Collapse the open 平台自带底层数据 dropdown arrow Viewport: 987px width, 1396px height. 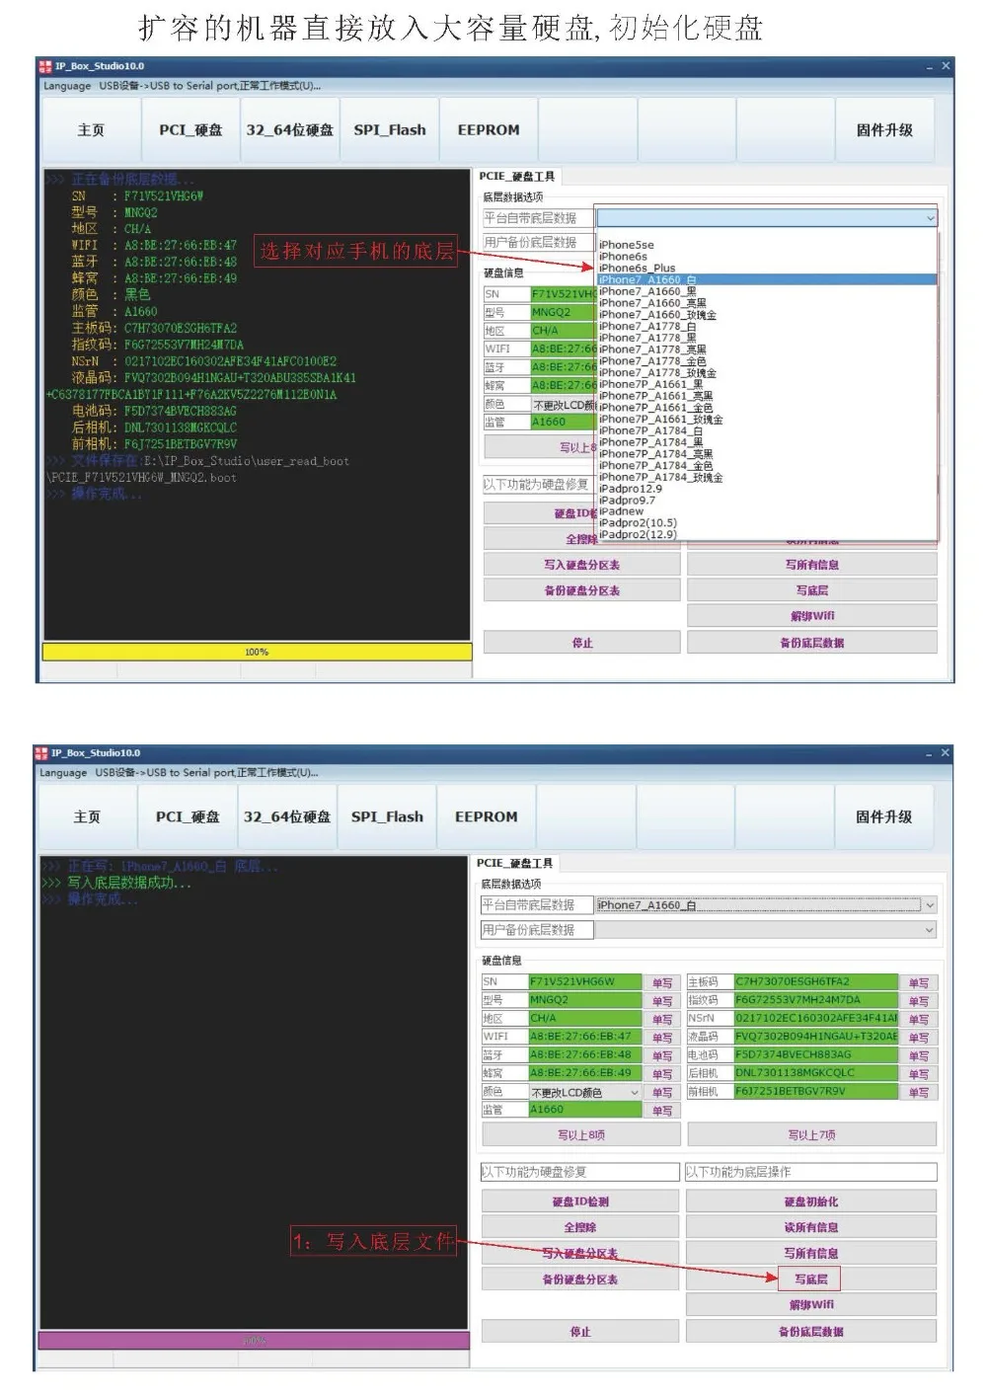point(930,218)
